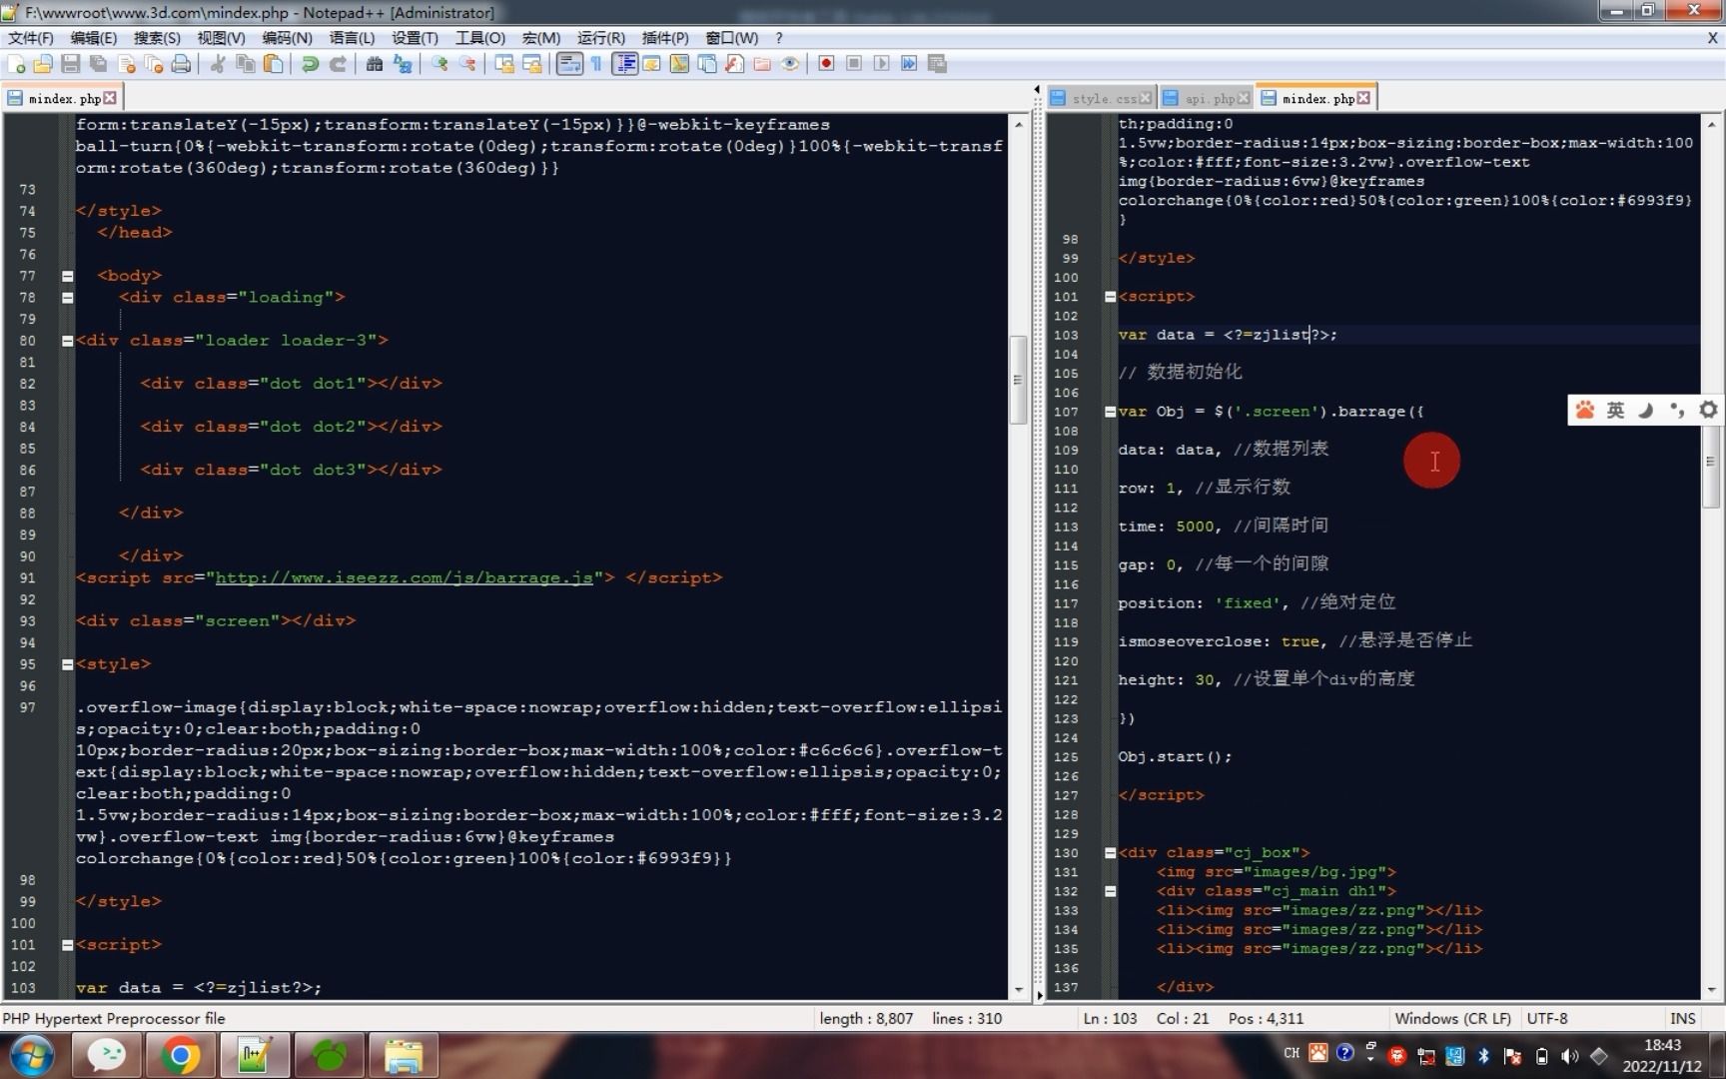Collapse the body fold at line 77

coord(68,276)
